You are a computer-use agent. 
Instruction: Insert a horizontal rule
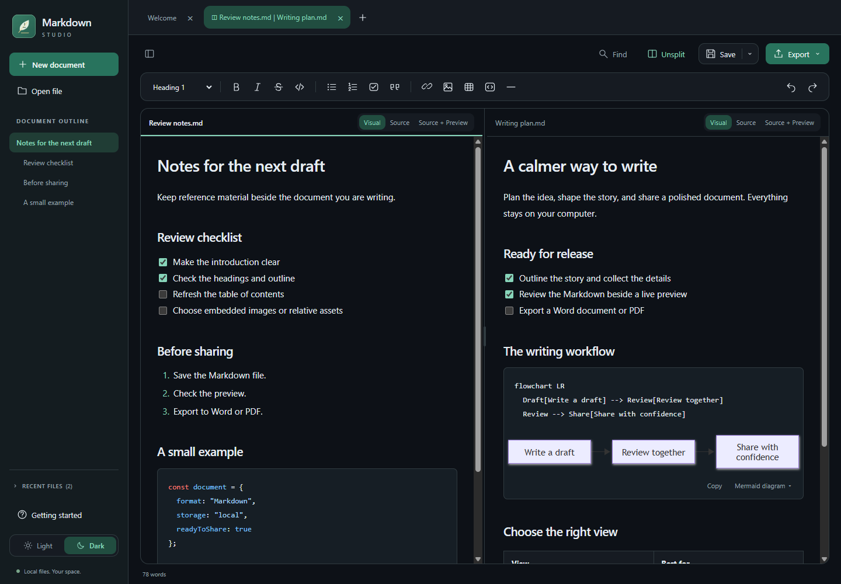point(511,87)
